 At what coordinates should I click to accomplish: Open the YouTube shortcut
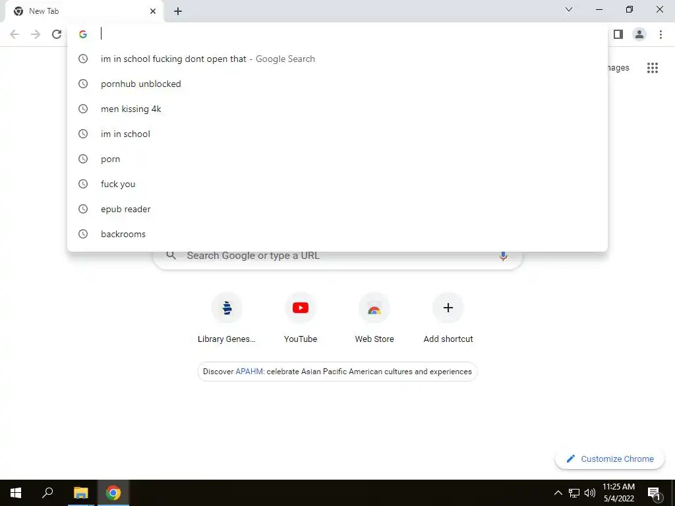301,318
